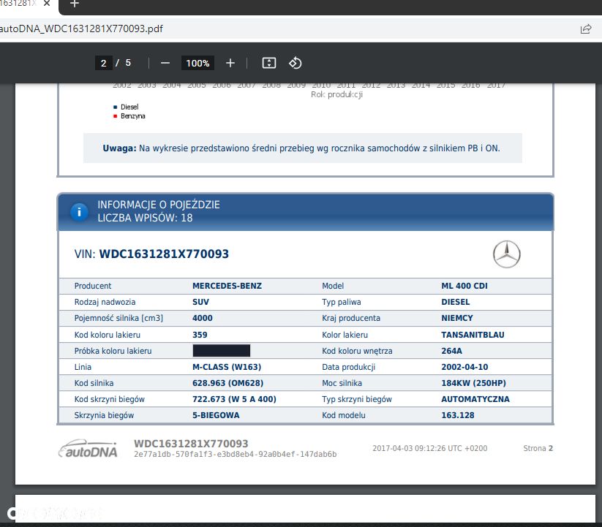The width and height of the screenshot is (602, 527).
Task: Click the total page count 5
Action: [x=128, y=63]
